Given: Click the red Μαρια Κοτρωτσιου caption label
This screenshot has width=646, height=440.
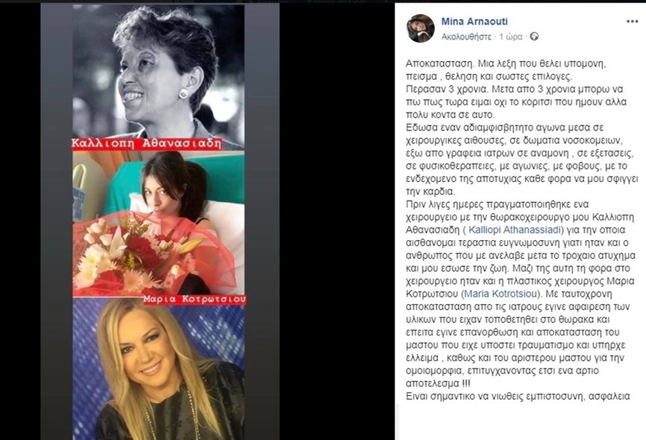Looking at the screenshot, I should [194, 299].
